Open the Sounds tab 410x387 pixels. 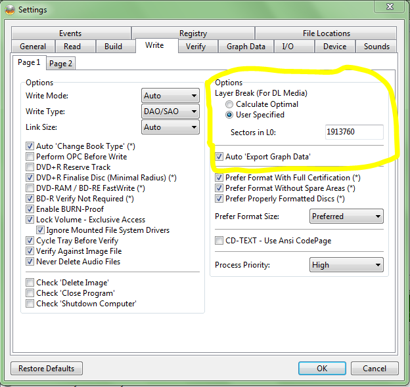coord(376,47)
